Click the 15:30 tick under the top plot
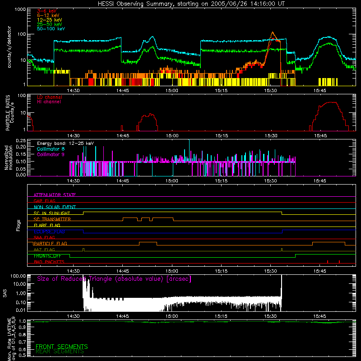 coord(270,91)
